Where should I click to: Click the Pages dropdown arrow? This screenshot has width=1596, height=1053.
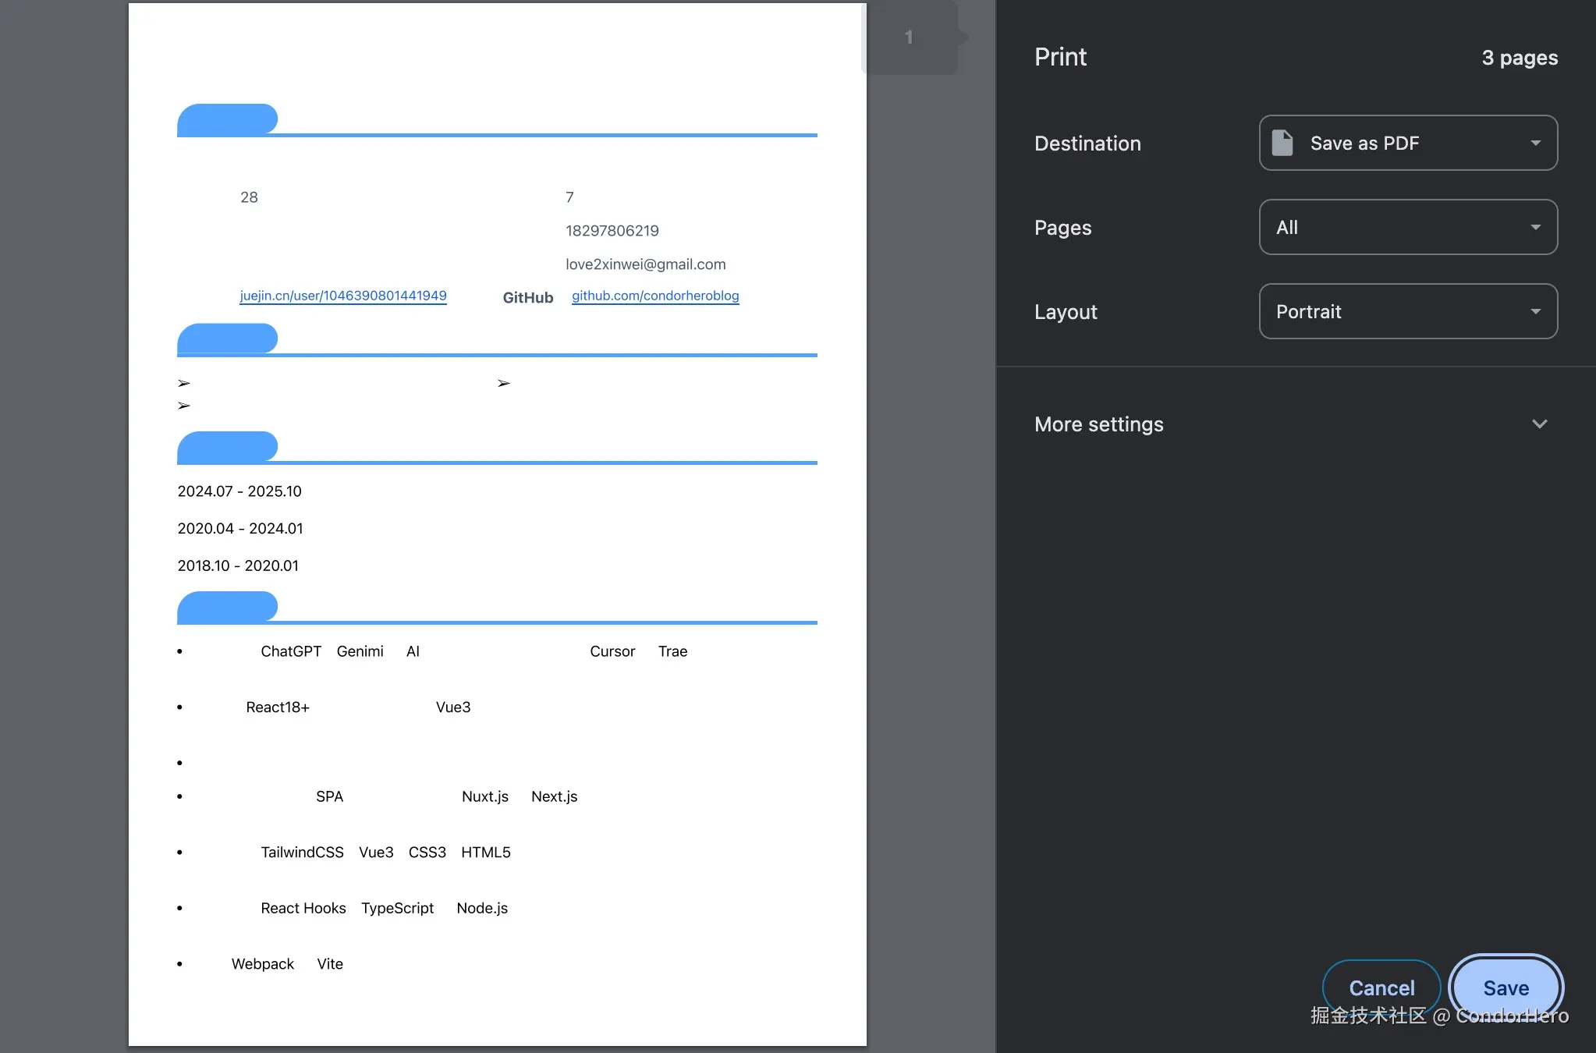pyautogui.click(x=1535, y=227)
